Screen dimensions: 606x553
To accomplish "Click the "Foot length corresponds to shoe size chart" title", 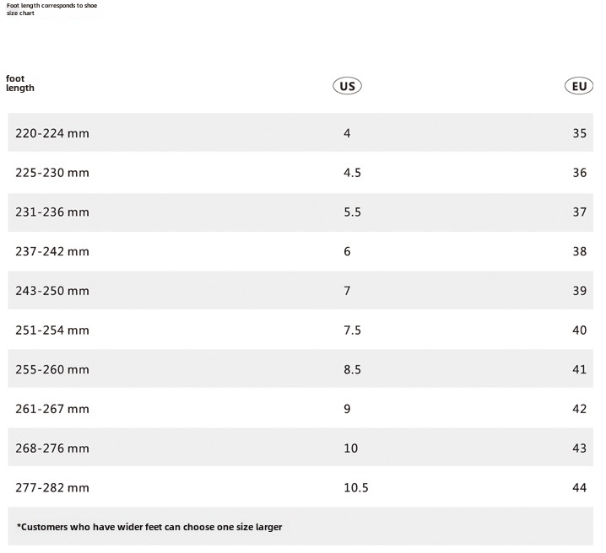I will pyautogui.click(x=51, y=9).
